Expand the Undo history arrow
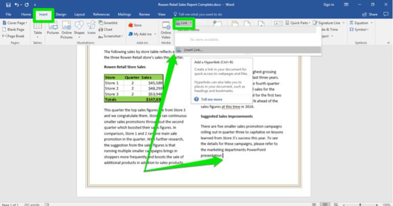The width and height of the screenshot is (393, 206). click(x=21, y=5)
